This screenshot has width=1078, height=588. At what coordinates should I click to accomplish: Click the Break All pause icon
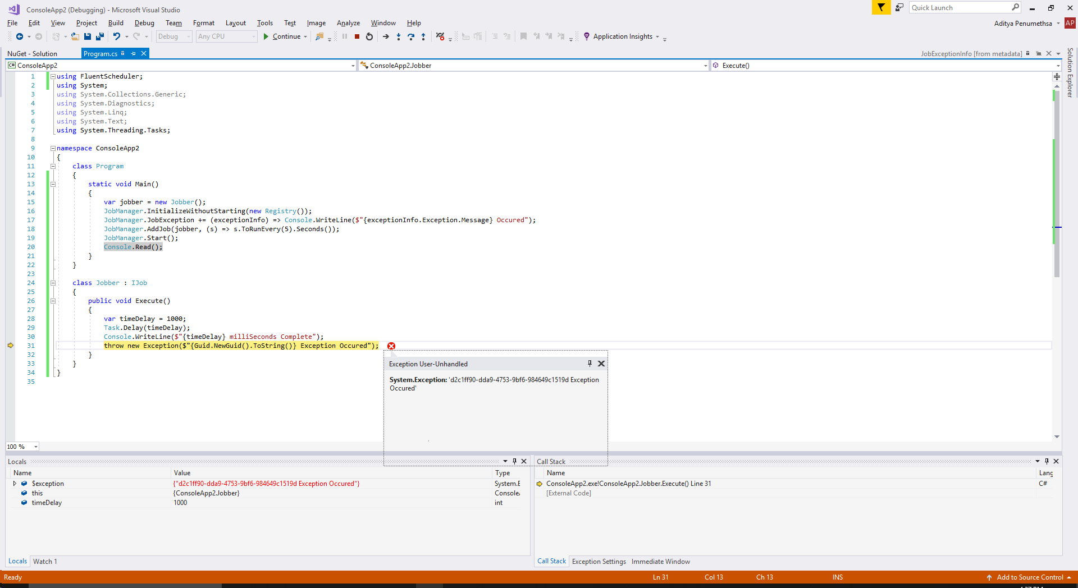click(344, 36)
